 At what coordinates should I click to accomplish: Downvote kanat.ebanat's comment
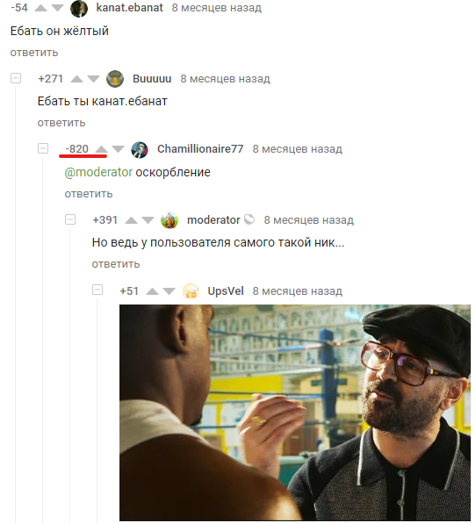coord(58,8)
